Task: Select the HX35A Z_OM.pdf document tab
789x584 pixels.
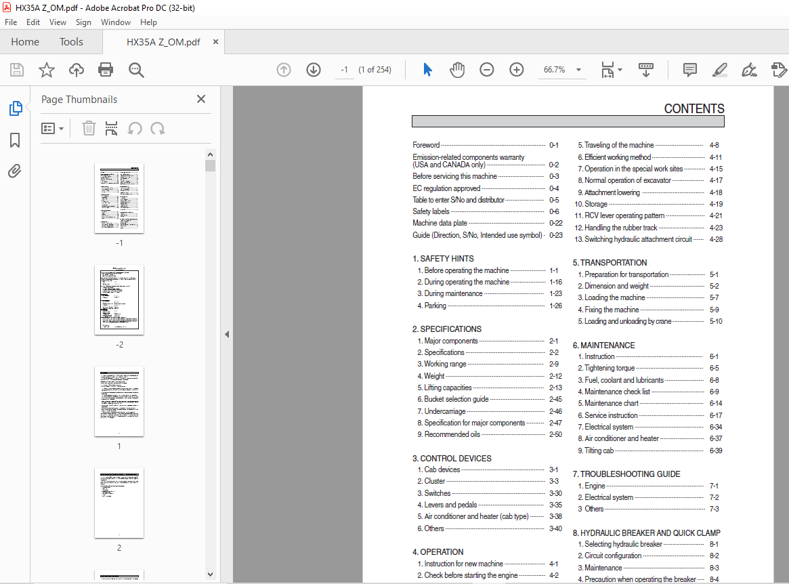Action: point(163,42)
